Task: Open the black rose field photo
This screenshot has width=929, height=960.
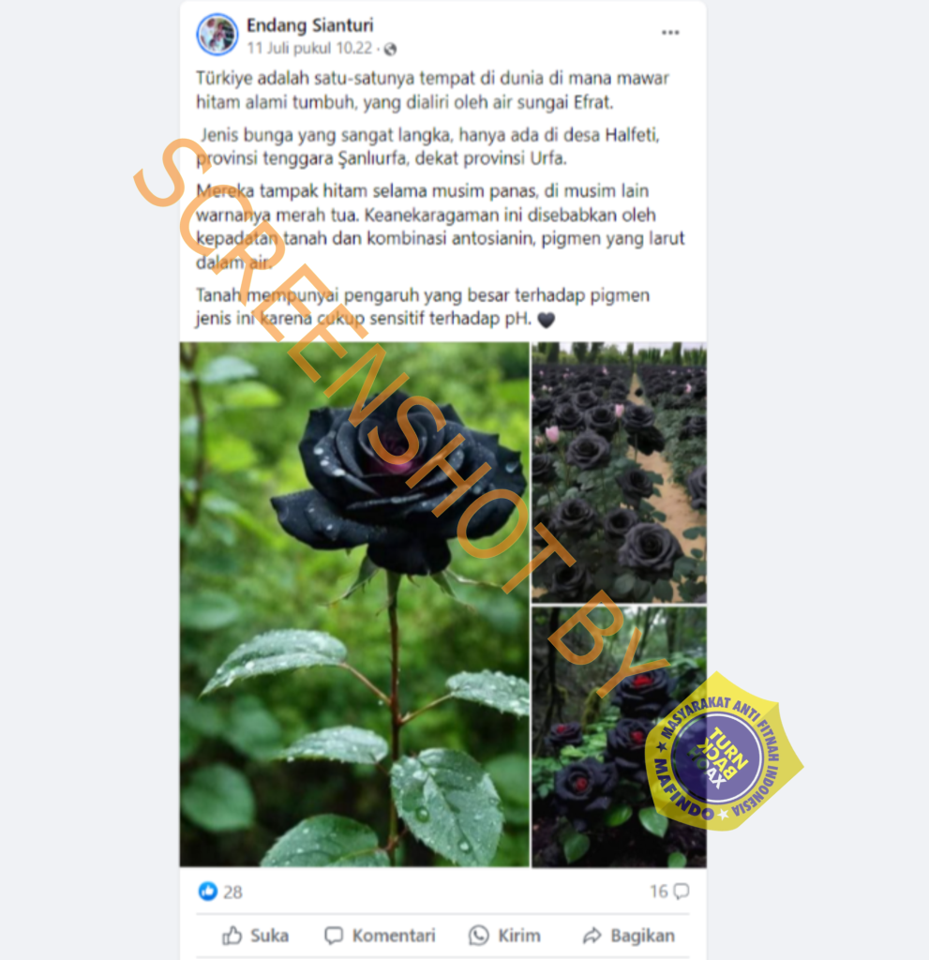Action: pos(619,472)
